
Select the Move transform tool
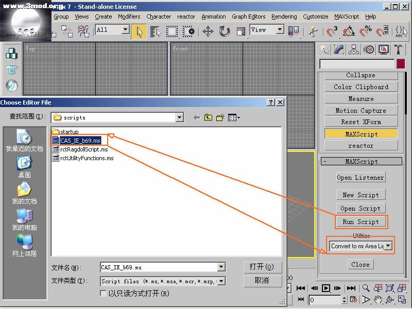tap(208, 31)
